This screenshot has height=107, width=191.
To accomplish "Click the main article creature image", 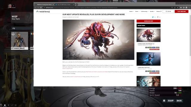I will [x=98, y=40].
